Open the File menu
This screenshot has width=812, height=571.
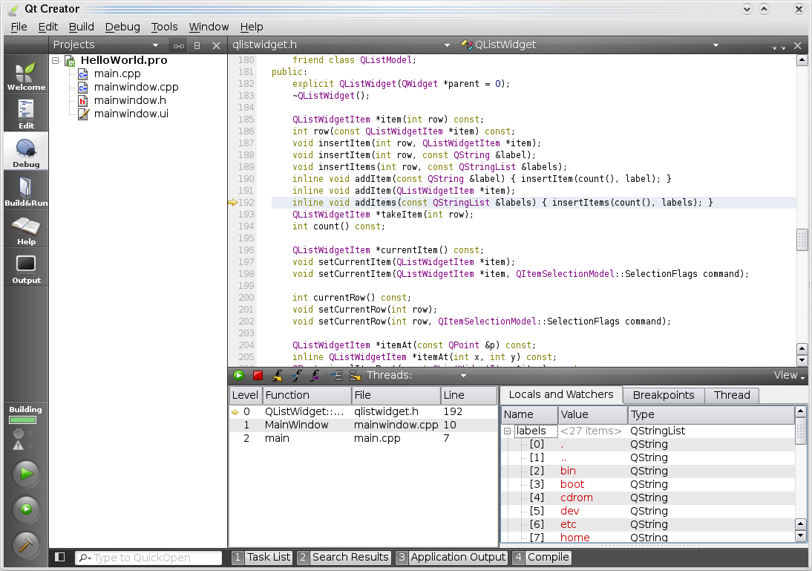19,27
